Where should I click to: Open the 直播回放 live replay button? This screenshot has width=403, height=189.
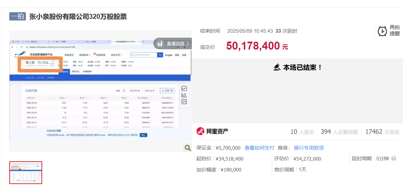pyautogui.click(x=173, y=44)
